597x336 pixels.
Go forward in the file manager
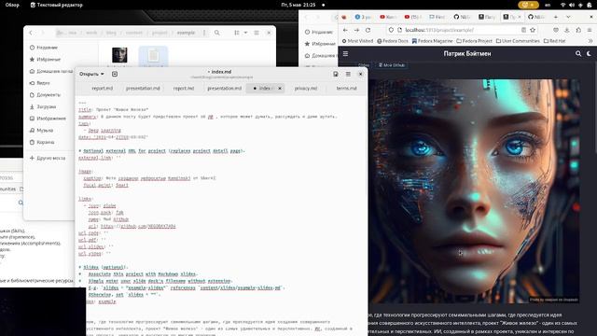[43, 33]
